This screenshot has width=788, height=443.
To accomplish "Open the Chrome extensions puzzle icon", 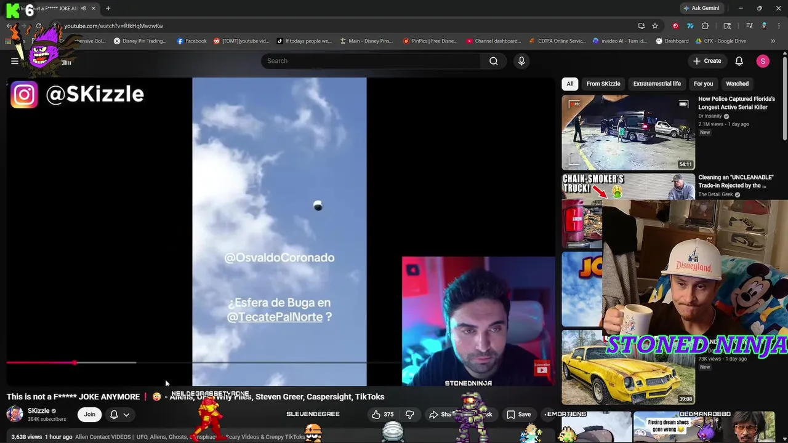I will [706, 26].
